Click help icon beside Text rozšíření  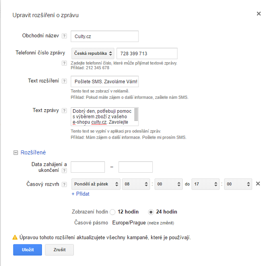click(x=64, y=81)
